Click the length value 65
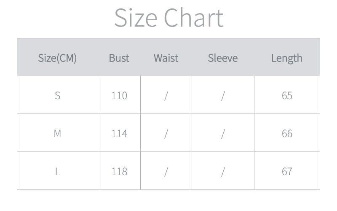The width and height of the screenshot is (337, 211). 287,95
